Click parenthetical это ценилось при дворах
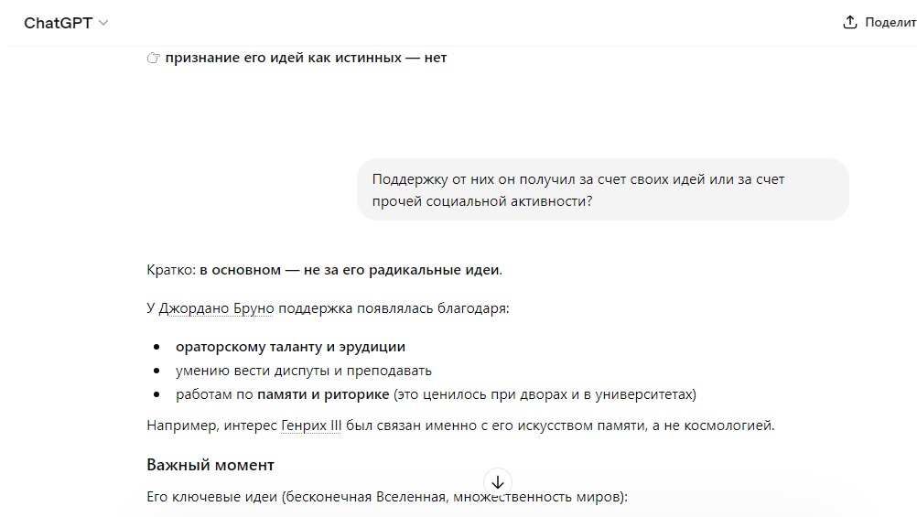The width and height of the screenshot is (917, 517). pos(545,394)
